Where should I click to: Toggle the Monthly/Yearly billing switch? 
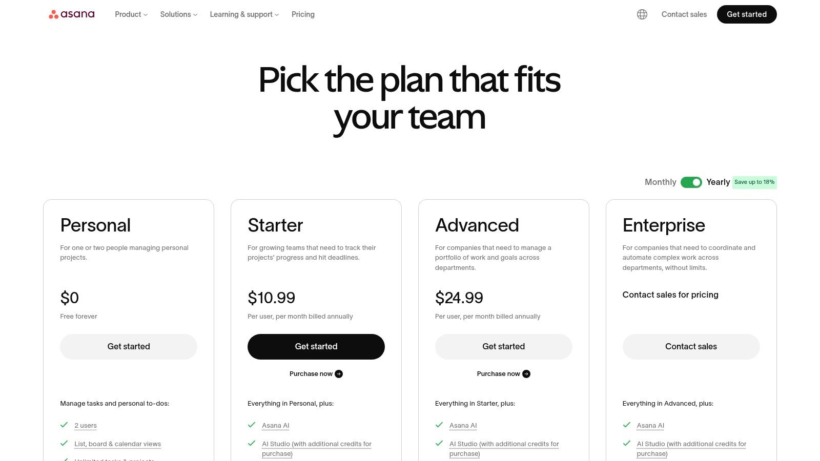tap(691, 182)
